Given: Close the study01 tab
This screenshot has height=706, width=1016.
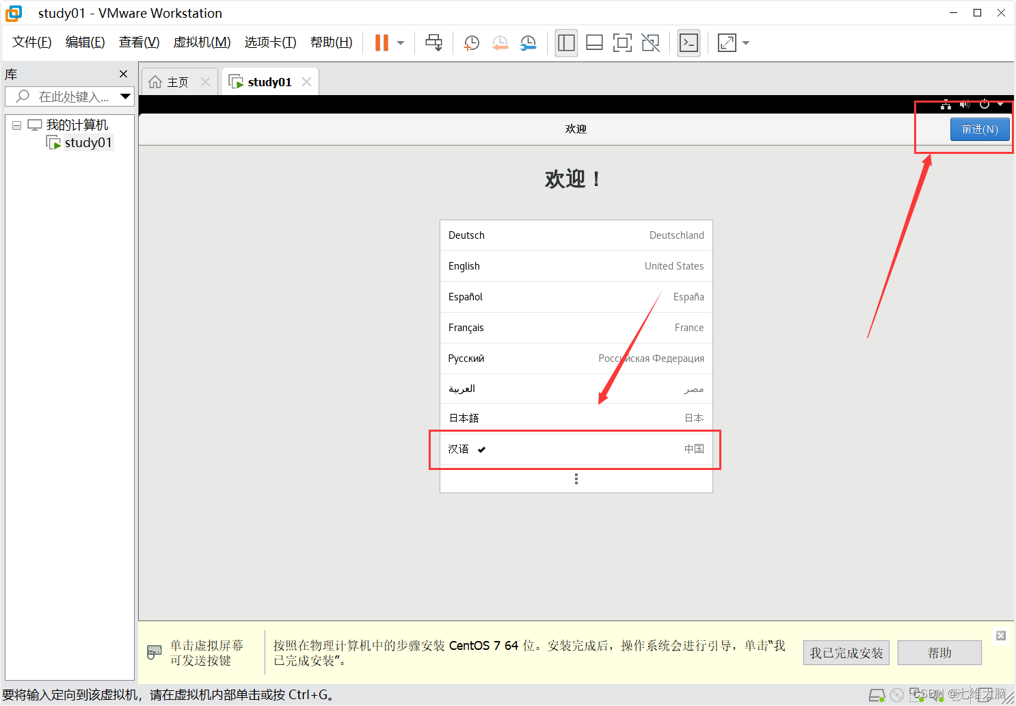Looking at the screenshot, I should (306, 82).
